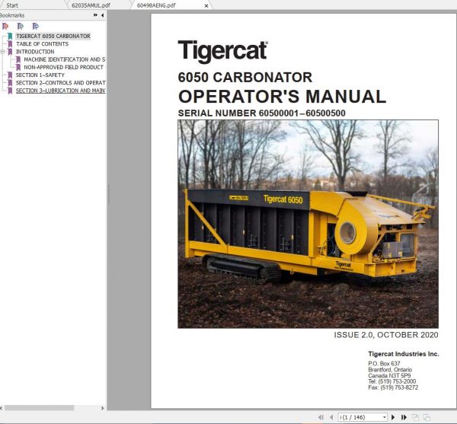Screen dimensions: 457x424
Task: Click the middle bookmark toolbar icon
Action: pyautogui.click(x=20, y=26)
